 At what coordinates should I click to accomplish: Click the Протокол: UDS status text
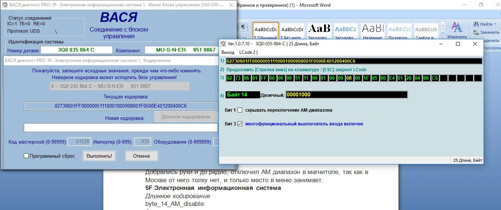[23, 31]
